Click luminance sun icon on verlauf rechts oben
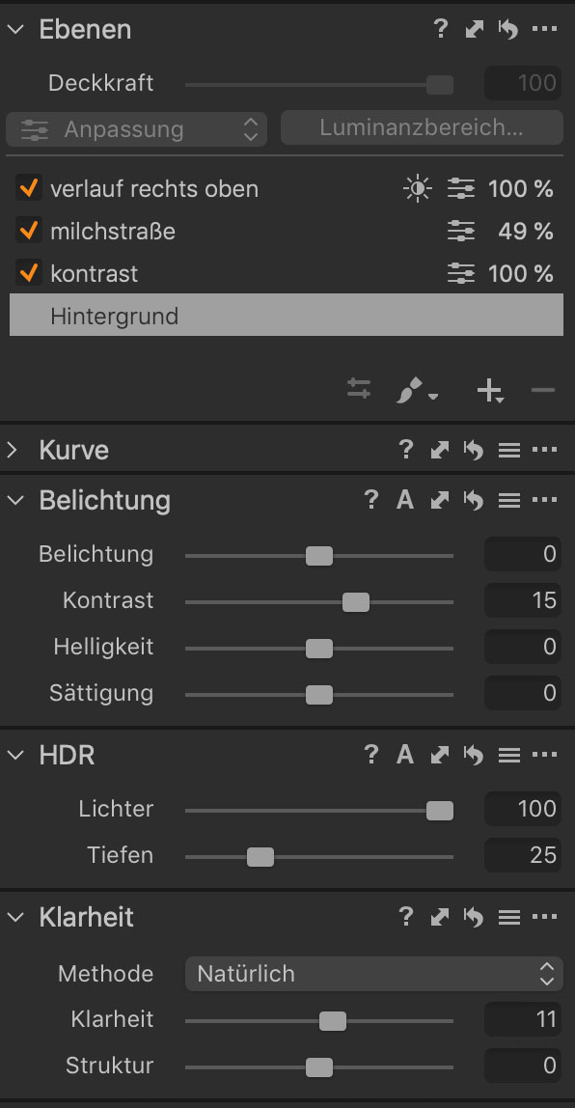This screenshot has width=575, height=1108. click(x=418, y=188)
